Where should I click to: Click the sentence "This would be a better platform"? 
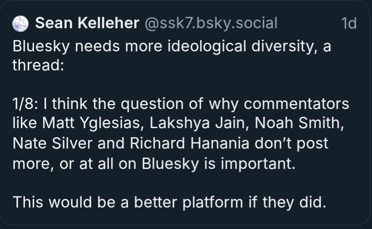(x=128, y=203)
